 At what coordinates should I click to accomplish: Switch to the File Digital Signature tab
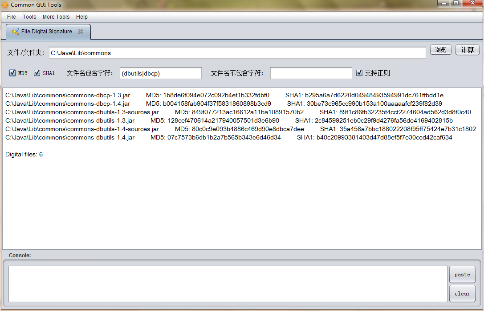click(x=47, y=31)
